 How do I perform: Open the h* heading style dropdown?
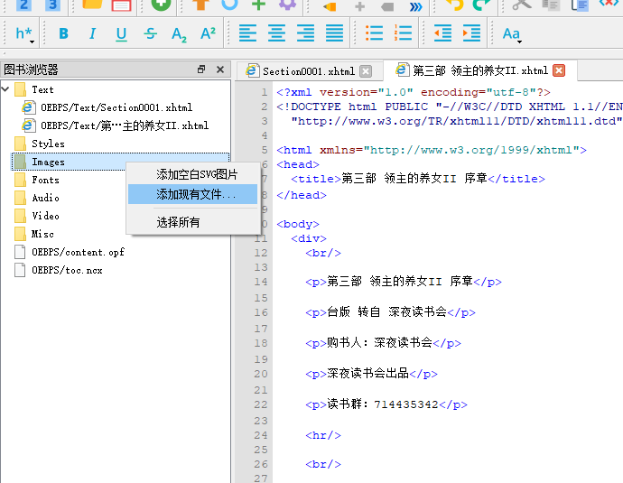pyautogui.click(x=24, y=33)
